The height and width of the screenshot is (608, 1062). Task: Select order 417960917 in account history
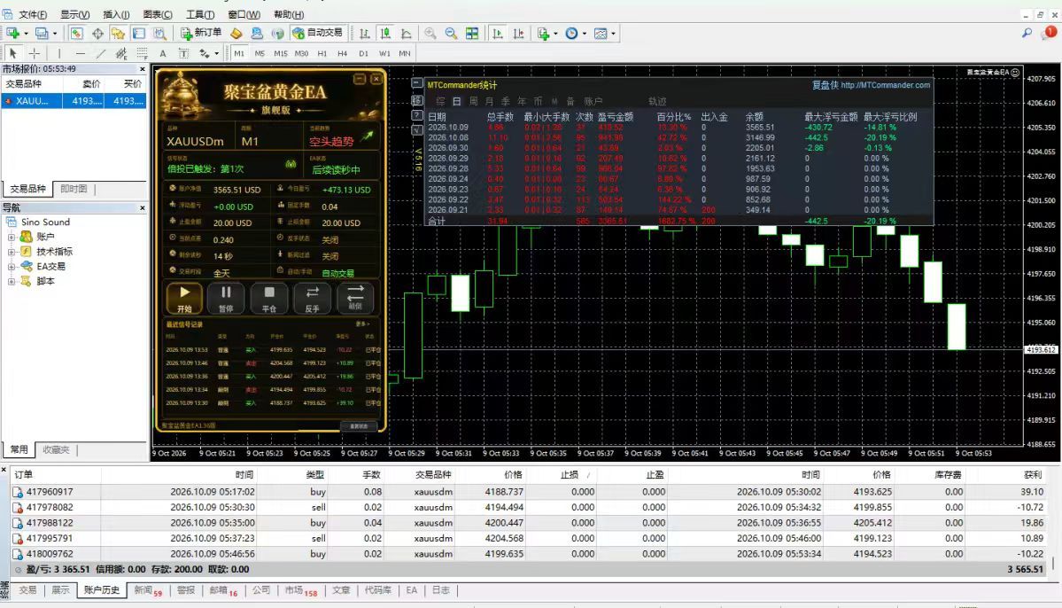(x=528, y=492)
